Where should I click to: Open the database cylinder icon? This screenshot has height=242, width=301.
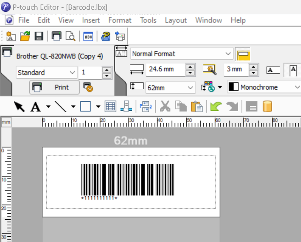267,106
